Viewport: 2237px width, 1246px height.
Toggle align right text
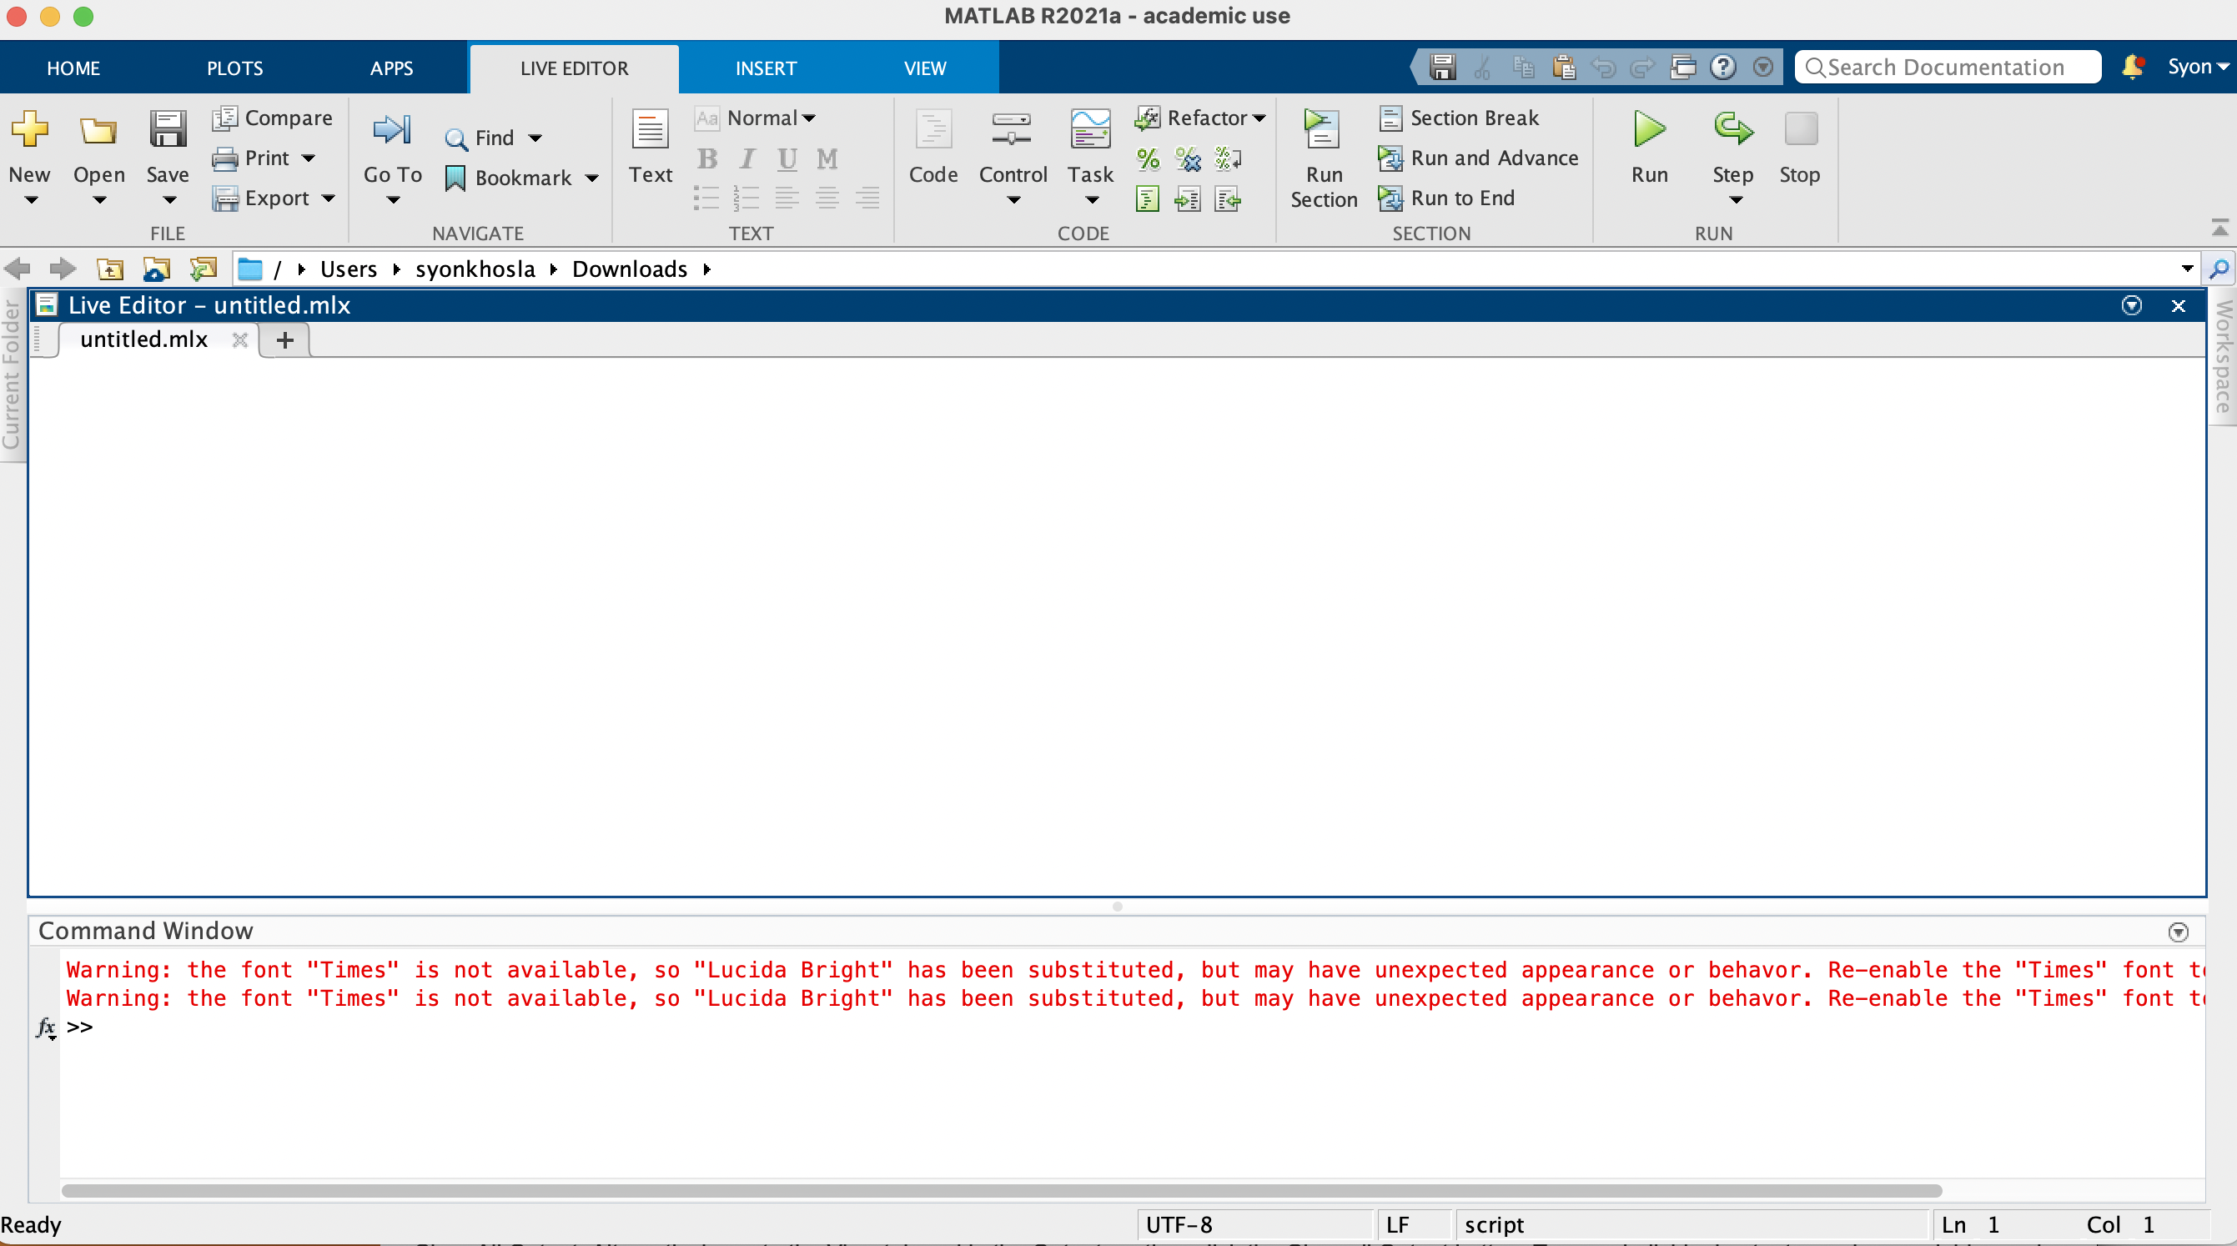pos(867,198)
